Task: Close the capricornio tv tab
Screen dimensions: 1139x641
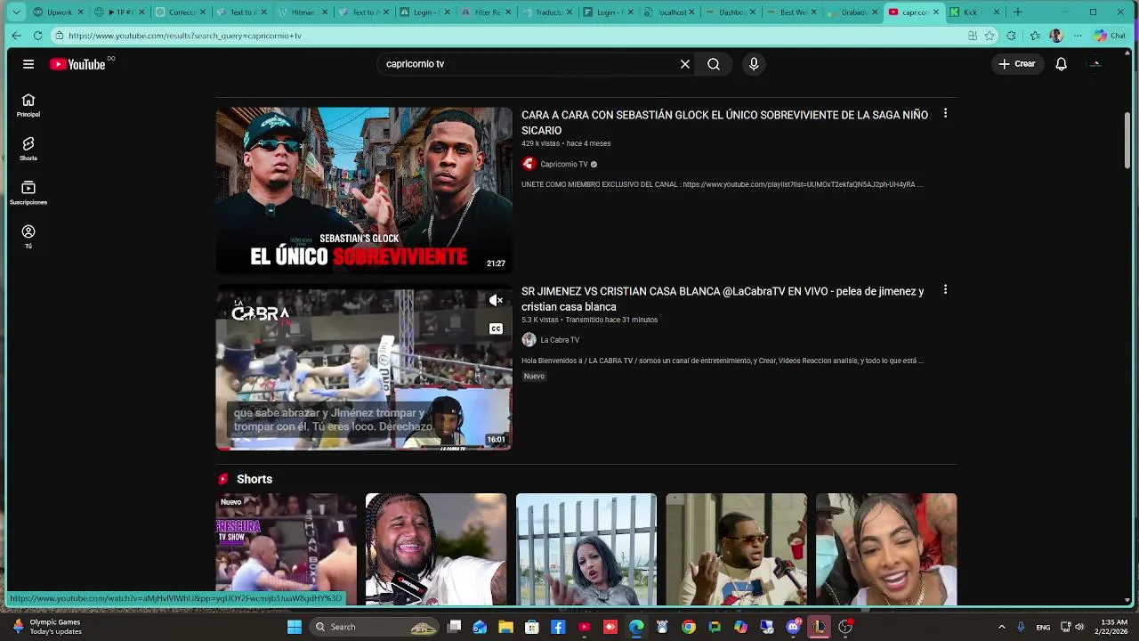Action: 936,12
